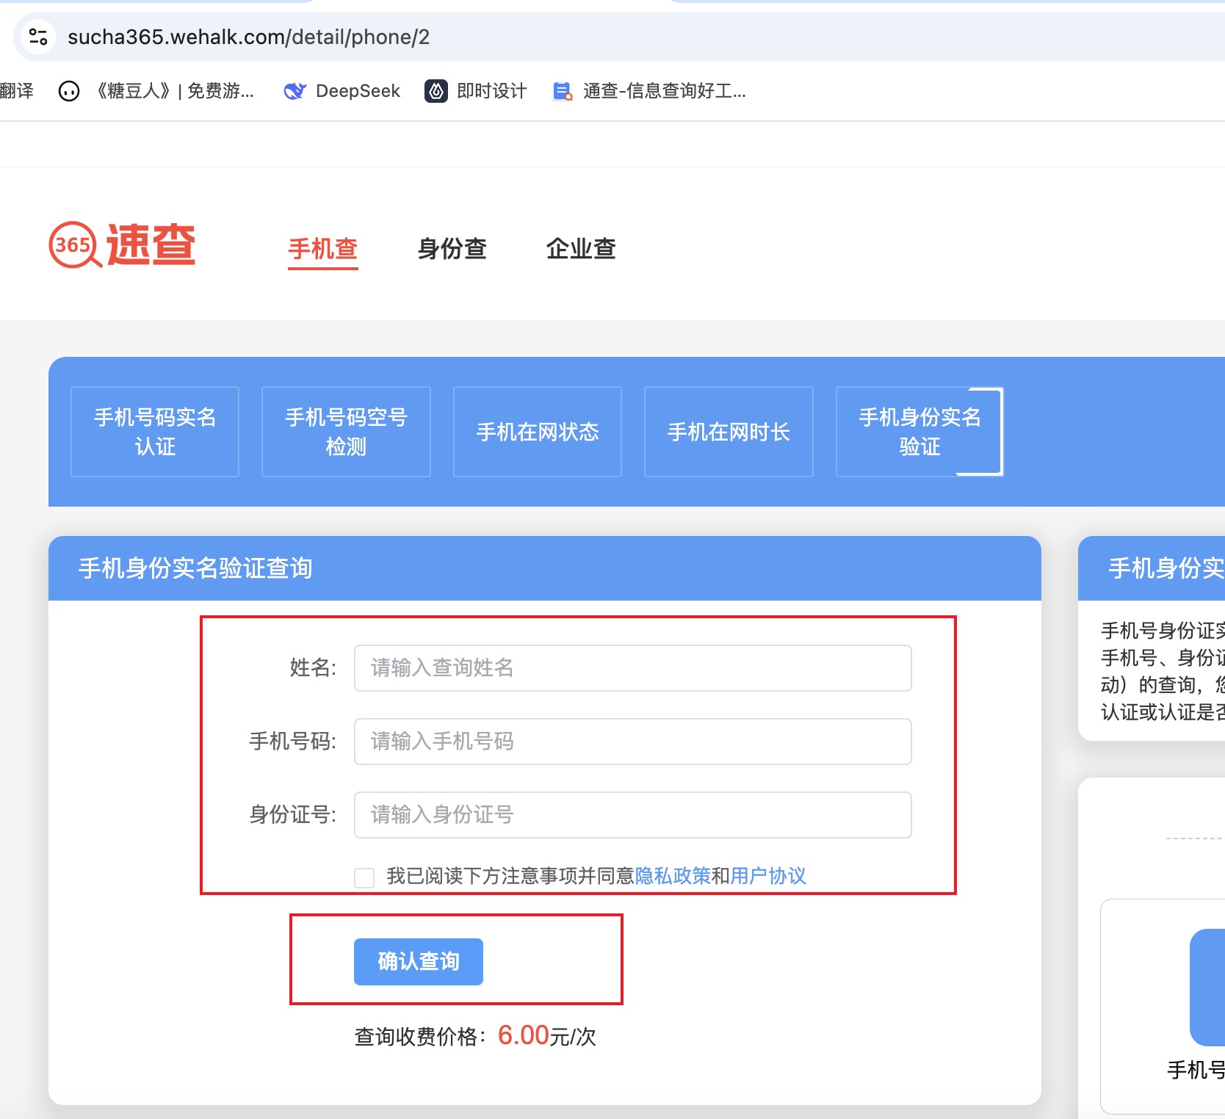Tick the agreement checkbox for 注意事项
1225x1119 pixels.
(x=364, y=877)
